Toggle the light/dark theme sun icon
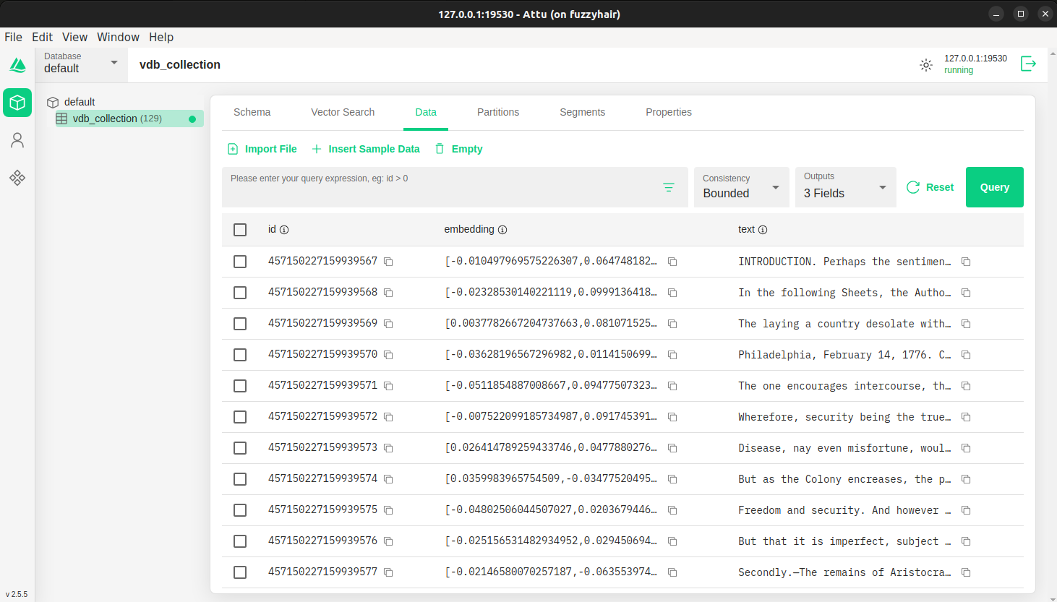 pyautogui.click(x=926, y=65)
